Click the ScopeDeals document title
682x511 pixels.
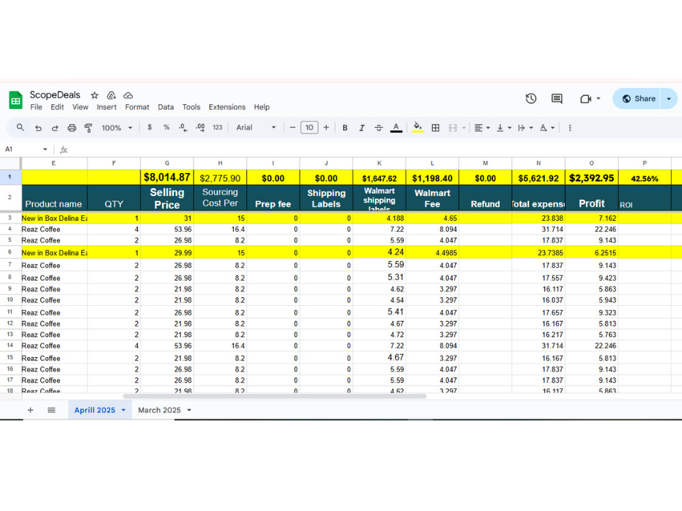point(55,95)
